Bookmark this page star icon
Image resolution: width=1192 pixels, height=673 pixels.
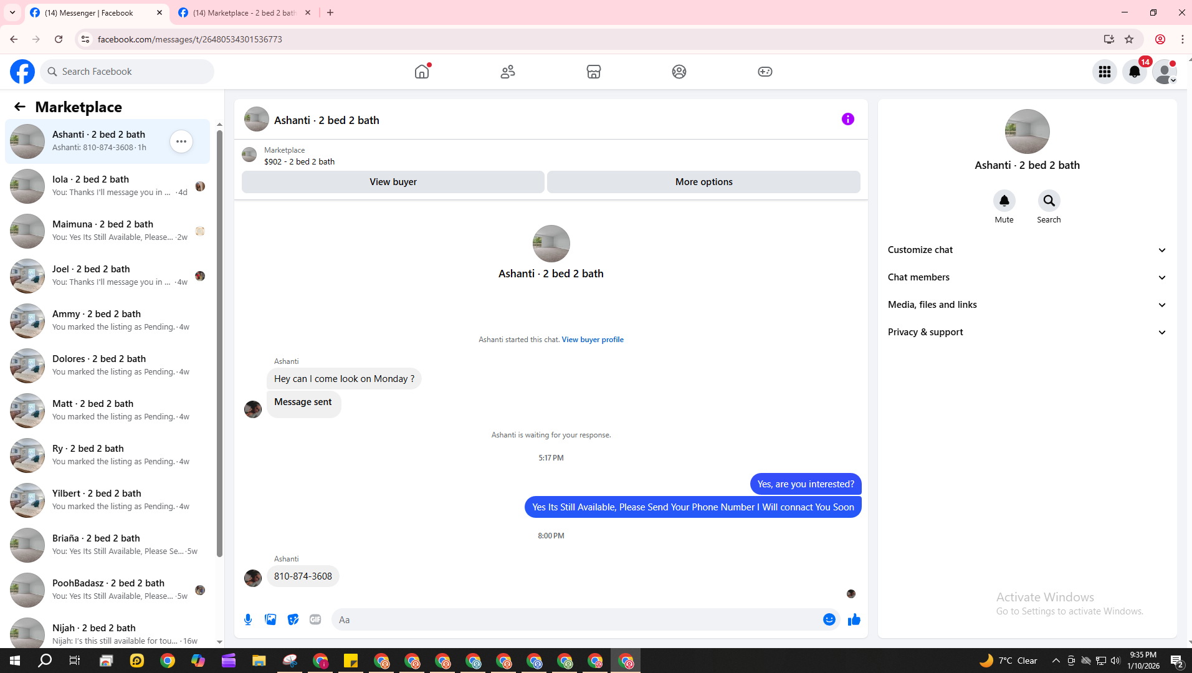click(1129, 39)
